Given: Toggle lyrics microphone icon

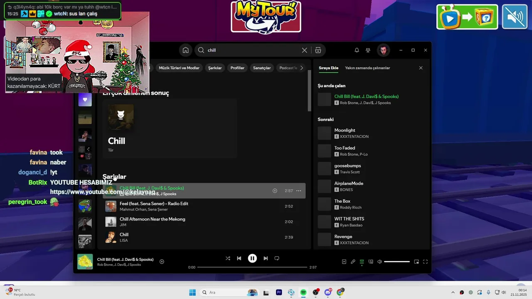Looking at the screenshot, I should tap(353, 262).
